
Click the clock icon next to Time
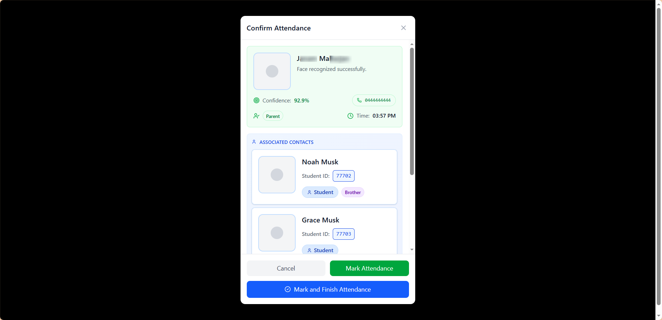(x=350, y=116)
